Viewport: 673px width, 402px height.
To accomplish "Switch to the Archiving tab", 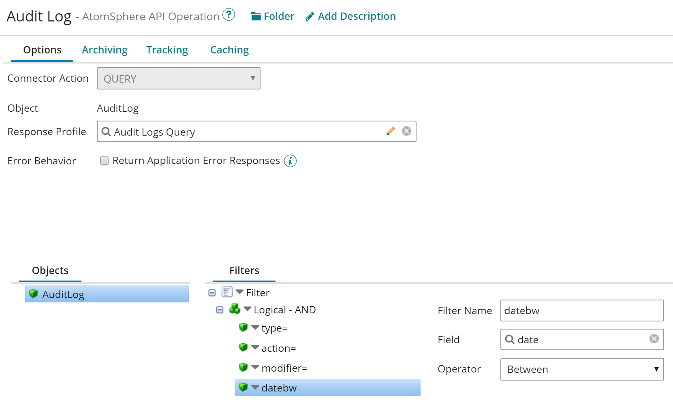I will [104, 49].
